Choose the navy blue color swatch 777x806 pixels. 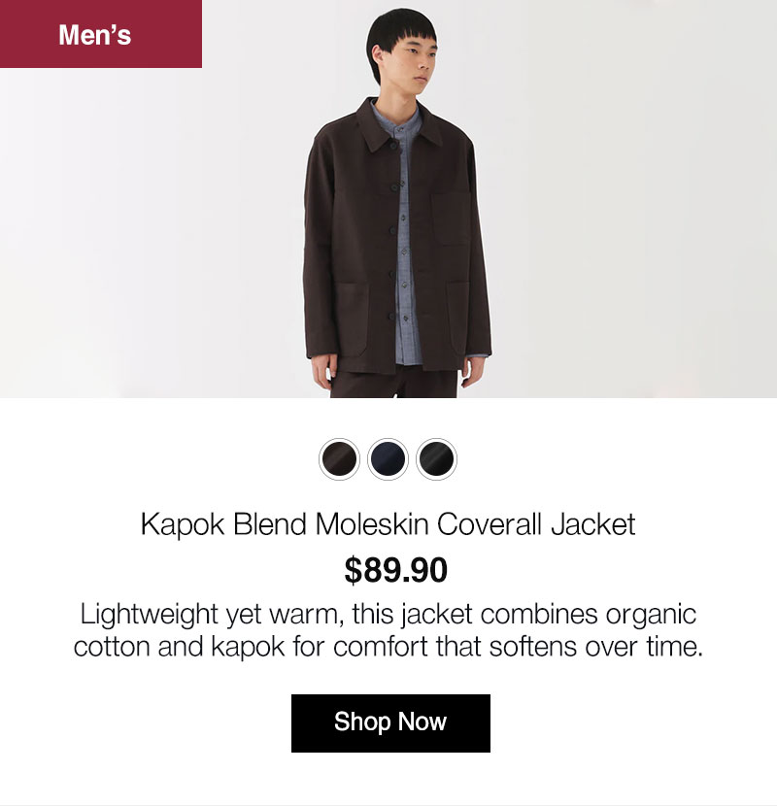click(388, 459)
